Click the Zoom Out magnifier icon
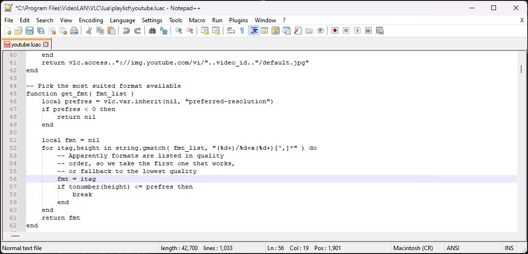Viewport: 528px width, 254px height. 189,31
